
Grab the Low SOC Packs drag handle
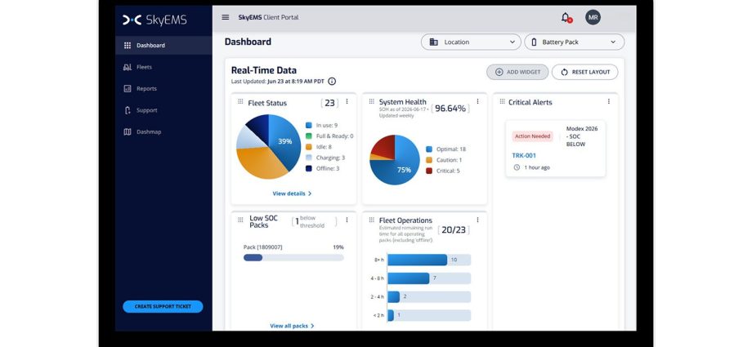[x=240, y=220]
